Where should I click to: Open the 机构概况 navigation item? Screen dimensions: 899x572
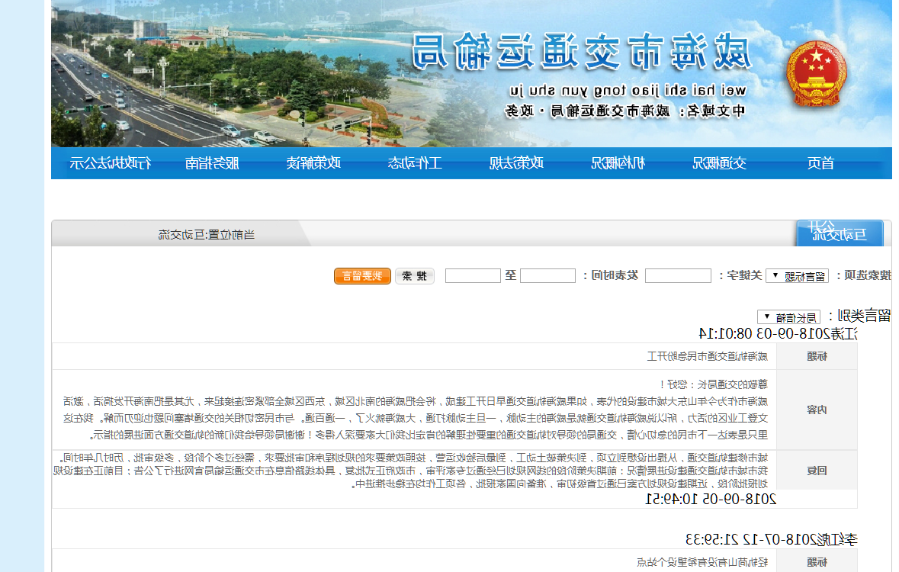(618, 163)
